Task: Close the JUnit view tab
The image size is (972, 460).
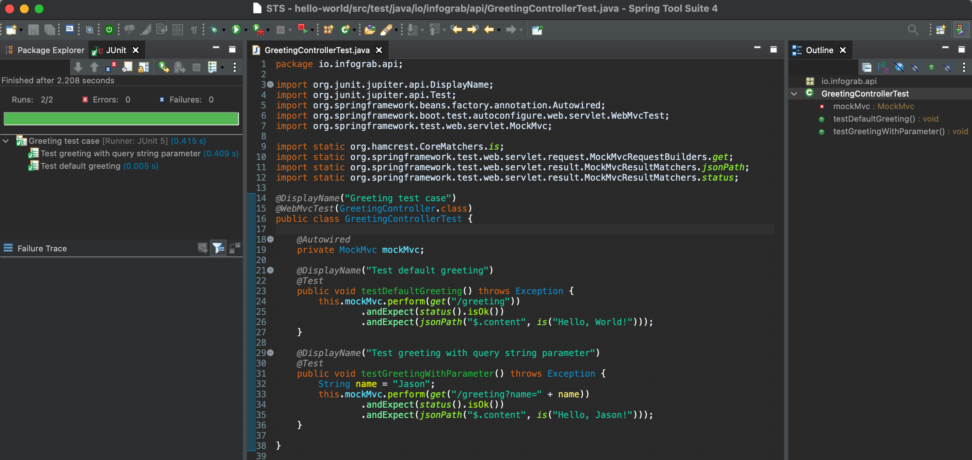Action: click(135, 50)
